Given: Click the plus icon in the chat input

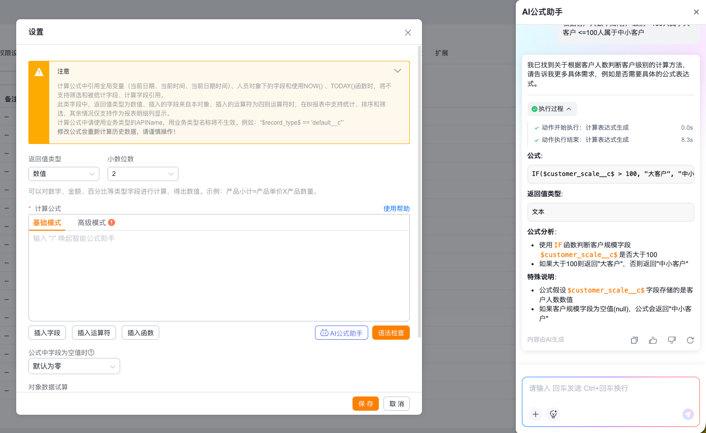Looking at the screenshot, I should coord(536,414).
